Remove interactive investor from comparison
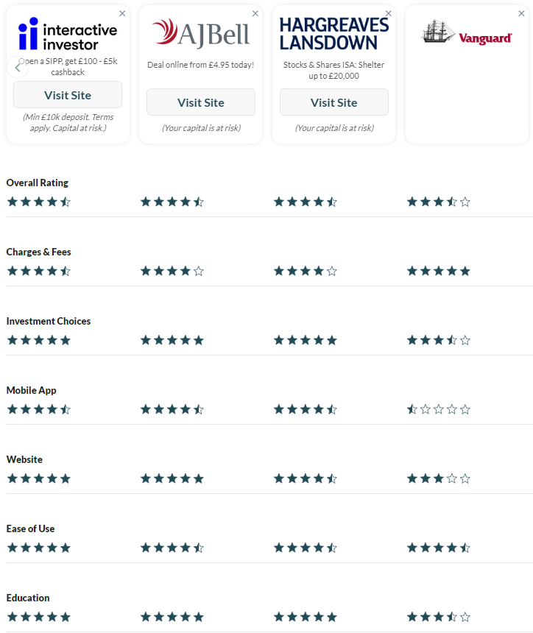This screenshot has height=633, width=533. coord(122,14)
